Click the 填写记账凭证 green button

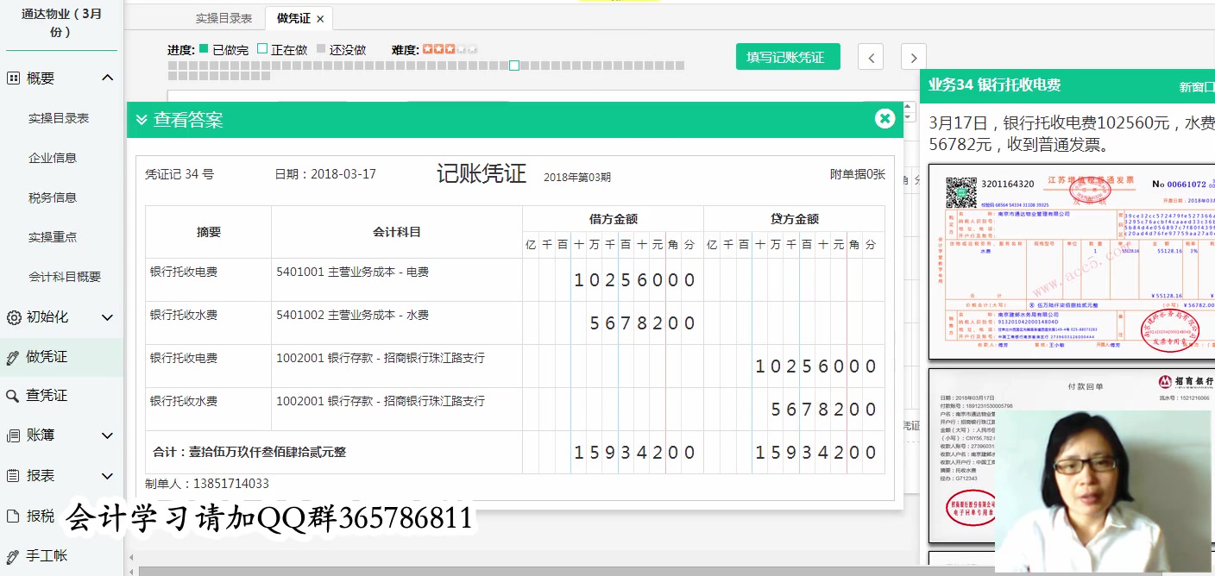[x=787, y=55]
